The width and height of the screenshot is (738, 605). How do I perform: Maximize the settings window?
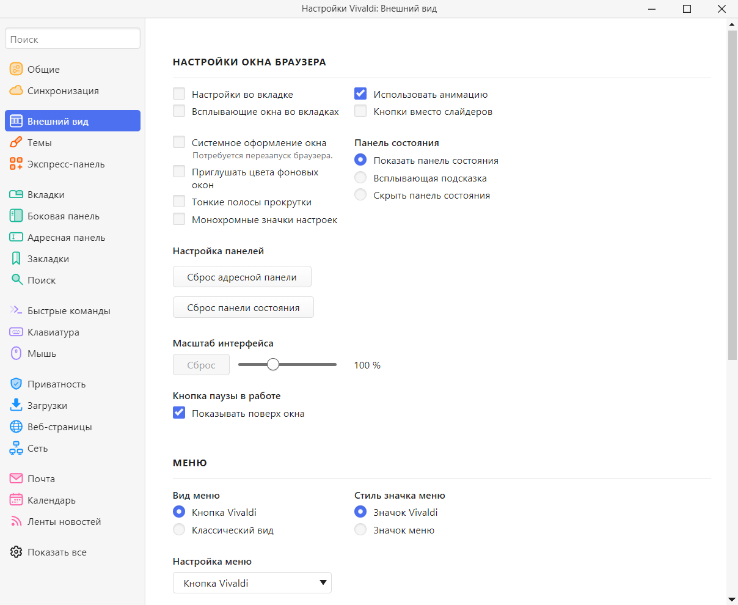point(687,9)
